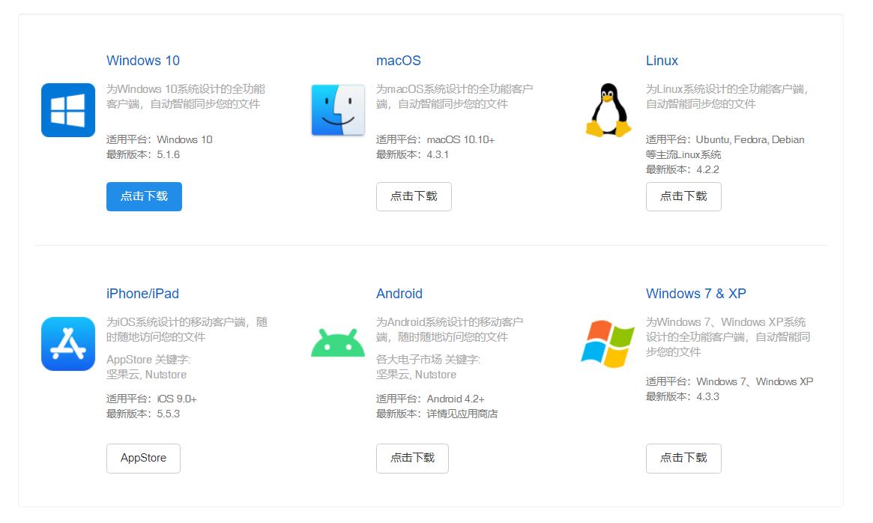Click the Windows 7 & XP flag icon
The height and width of the screenshot is (523, 873).
(x=608, y=344)
